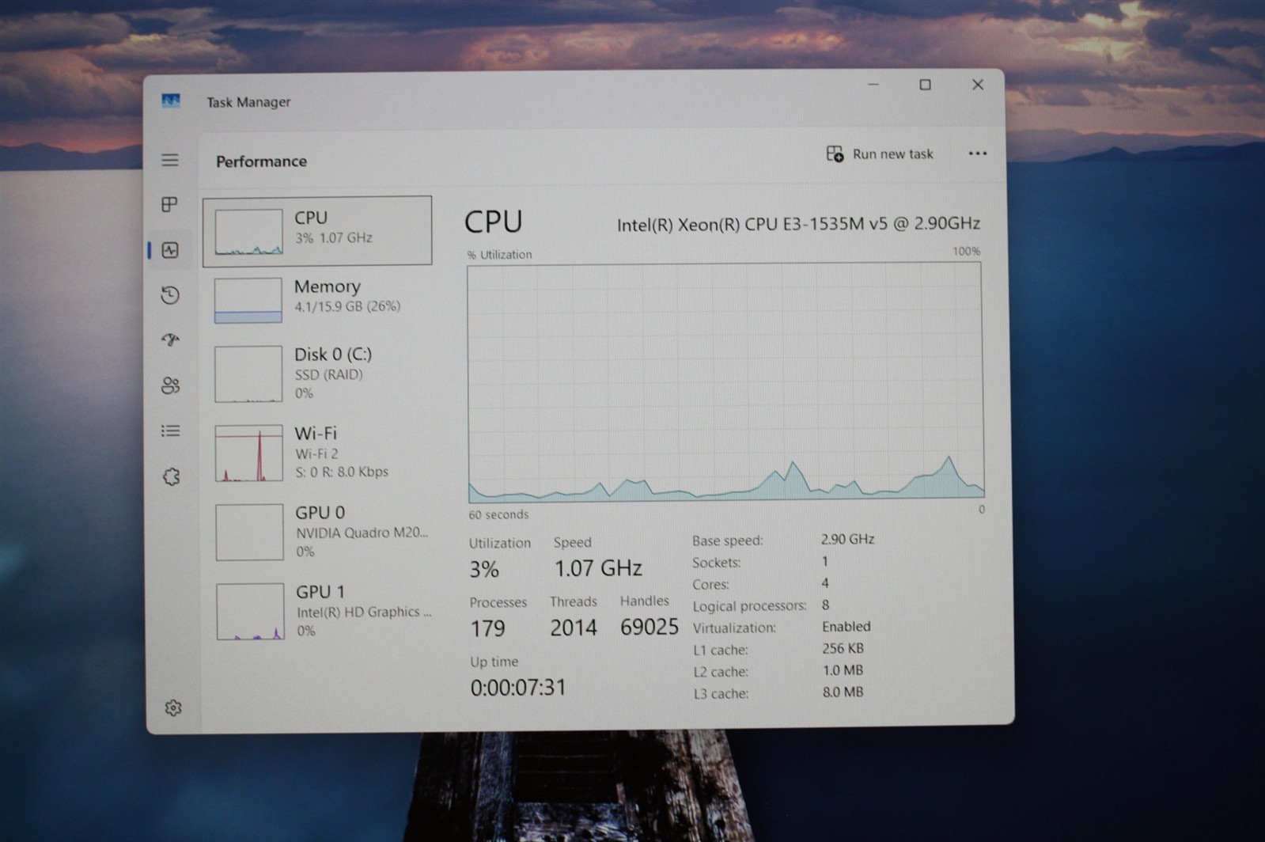The width and height of the screenshot is (1265, 842).
Task: Click the 256 KB L1 cache value
Action: (x=843, y=648)
